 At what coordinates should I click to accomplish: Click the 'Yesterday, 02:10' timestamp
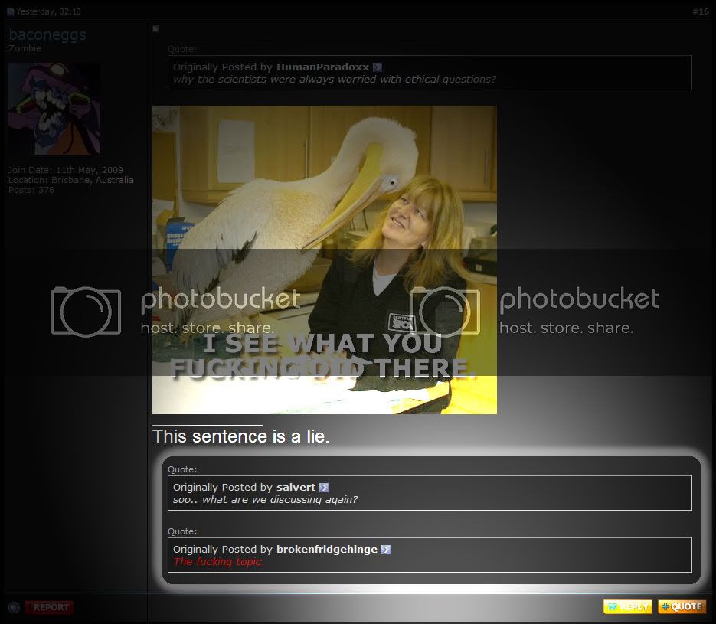click(x=48, y=12)
